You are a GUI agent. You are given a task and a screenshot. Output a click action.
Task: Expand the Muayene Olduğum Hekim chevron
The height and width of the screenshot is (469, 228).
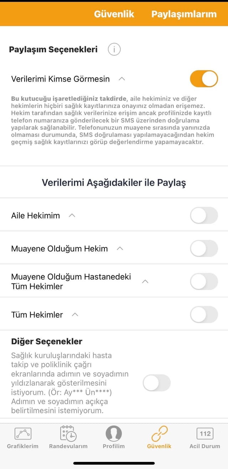[x=120, y=248]
